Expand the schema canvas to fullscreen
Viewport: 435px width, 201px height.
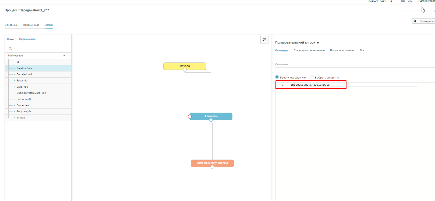point(264,40)
